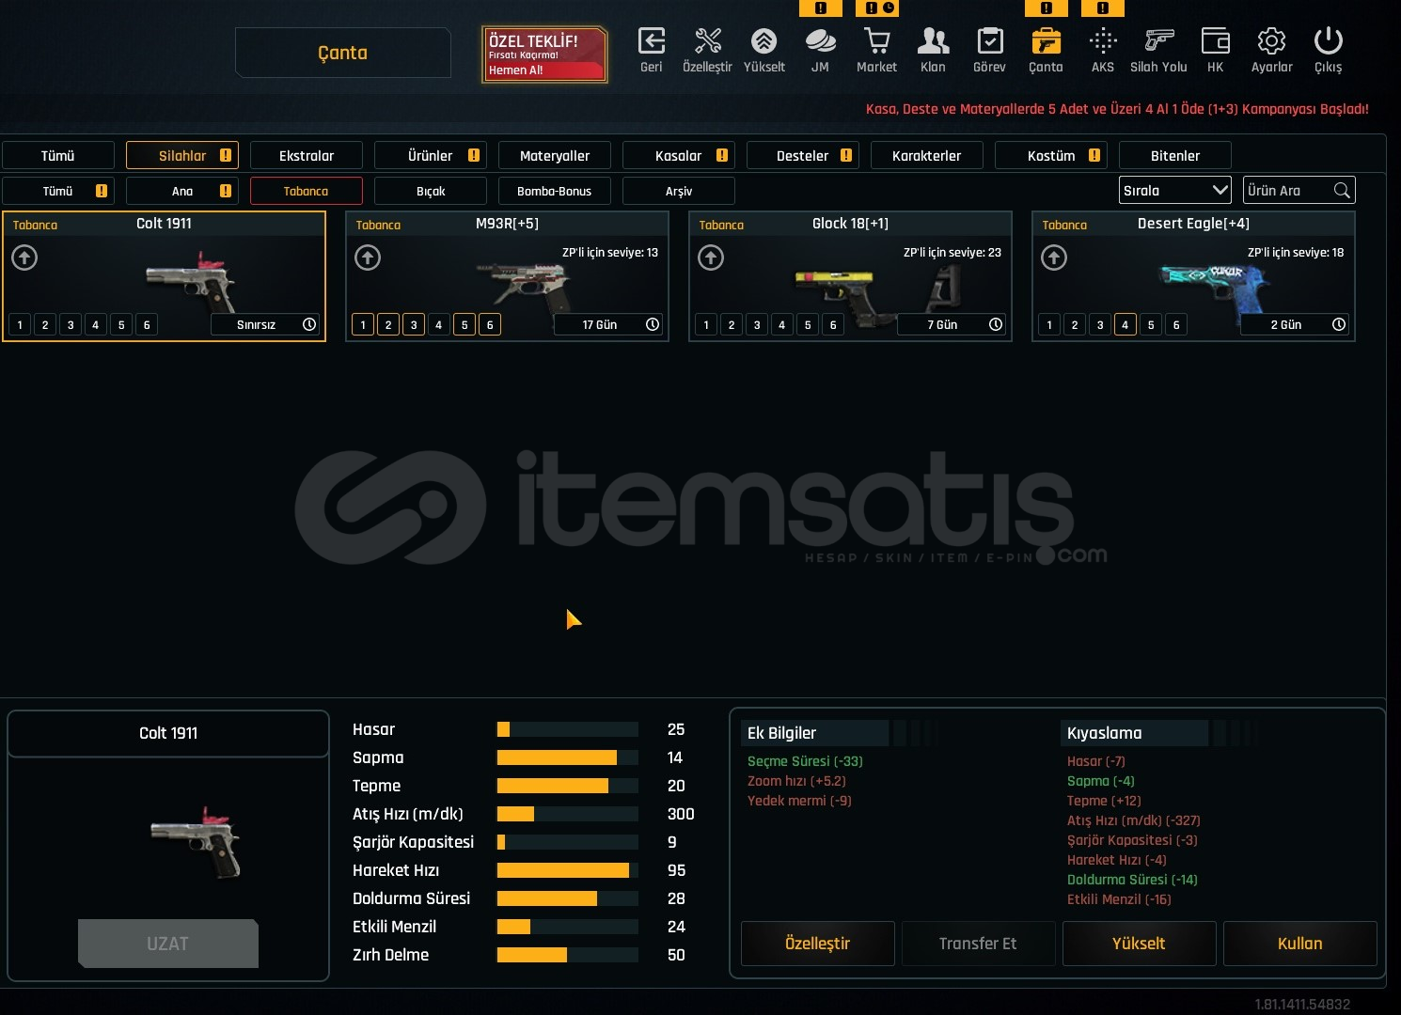This screenshot has height=1015, width=1401.
Task: Open Ayarlar settings gear
Action: click(1271, 42)
